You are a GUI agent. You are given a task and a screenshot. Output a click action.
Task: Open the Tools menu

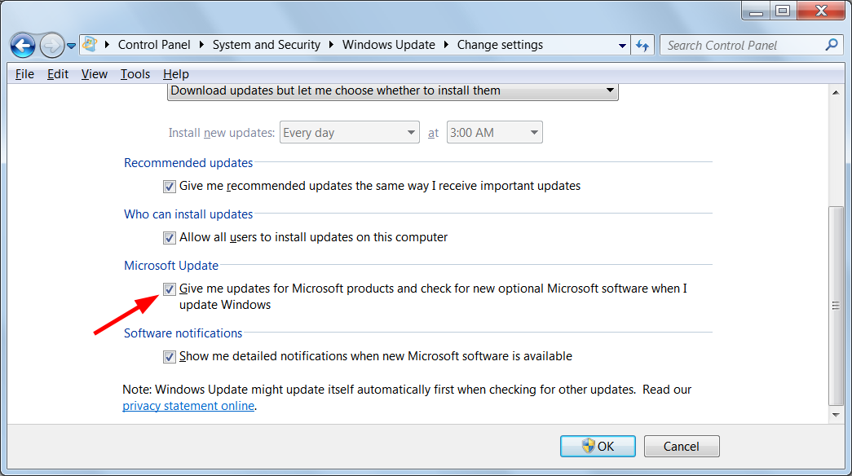(135, 73)
